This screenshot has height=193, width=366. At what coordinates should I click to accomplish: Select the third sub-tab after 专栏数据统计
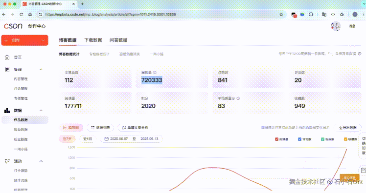pos(130,54)
